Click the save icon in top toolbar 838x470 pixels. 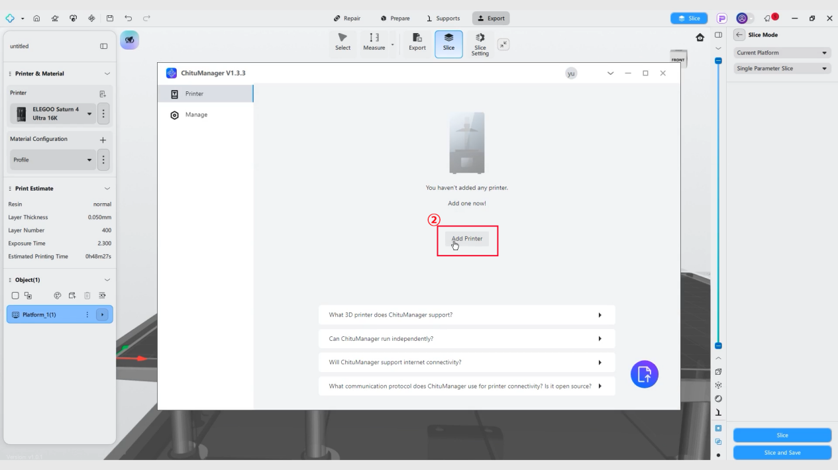pyautogui.click(x=110, y=19)
